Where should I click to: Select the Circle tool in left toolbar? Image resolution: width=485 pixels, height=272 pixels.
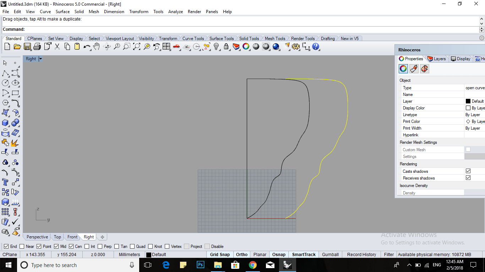click(5, 83)
